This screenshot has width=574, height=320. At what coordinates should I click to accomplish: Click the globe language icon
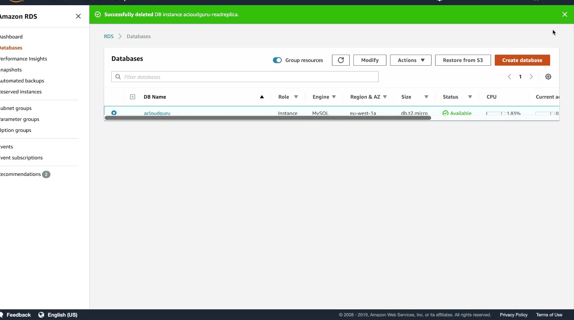(x=41, y=315)
